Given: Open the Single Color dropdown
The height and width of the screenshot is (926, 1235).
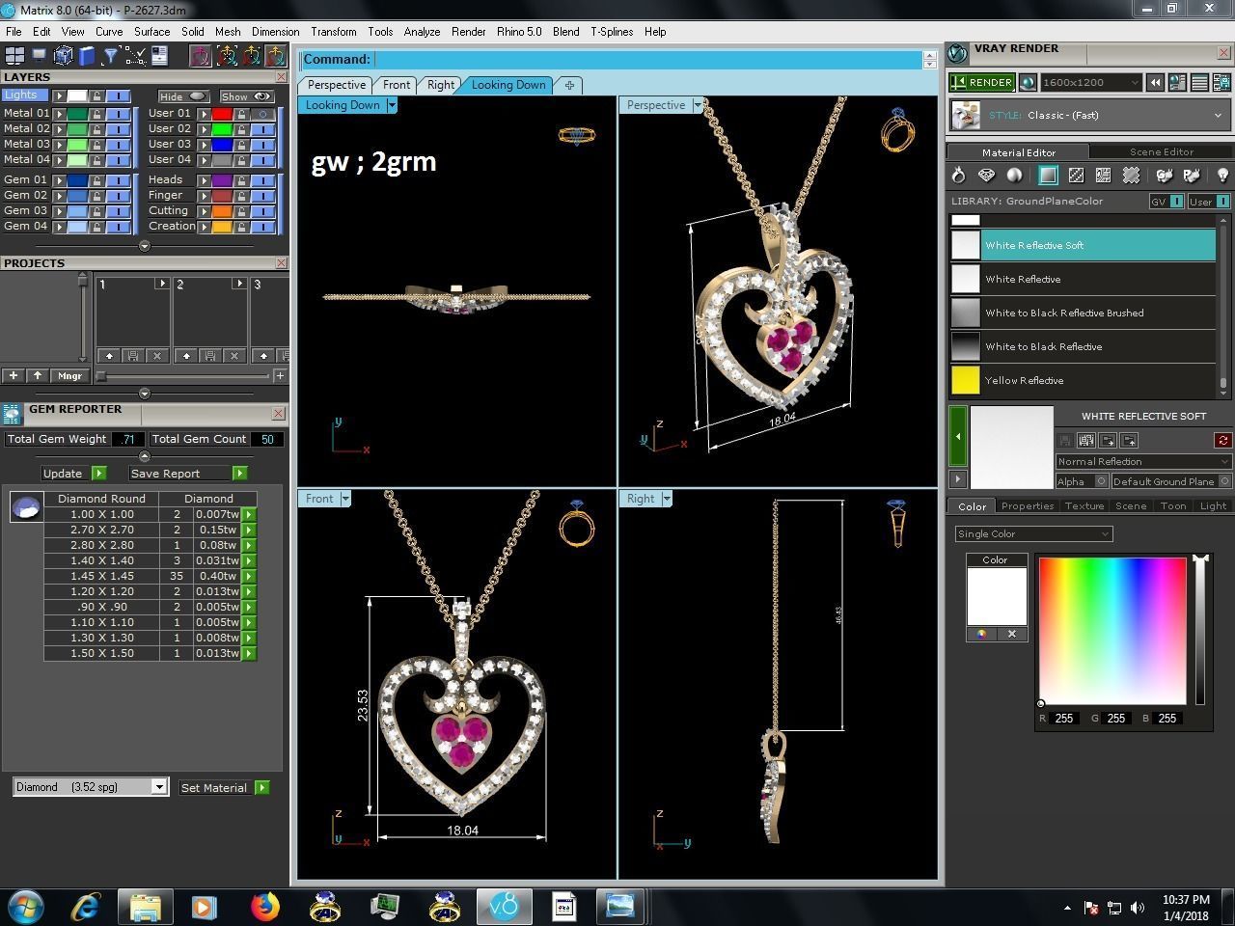Looking at the screenshot, I should 1033,533.
